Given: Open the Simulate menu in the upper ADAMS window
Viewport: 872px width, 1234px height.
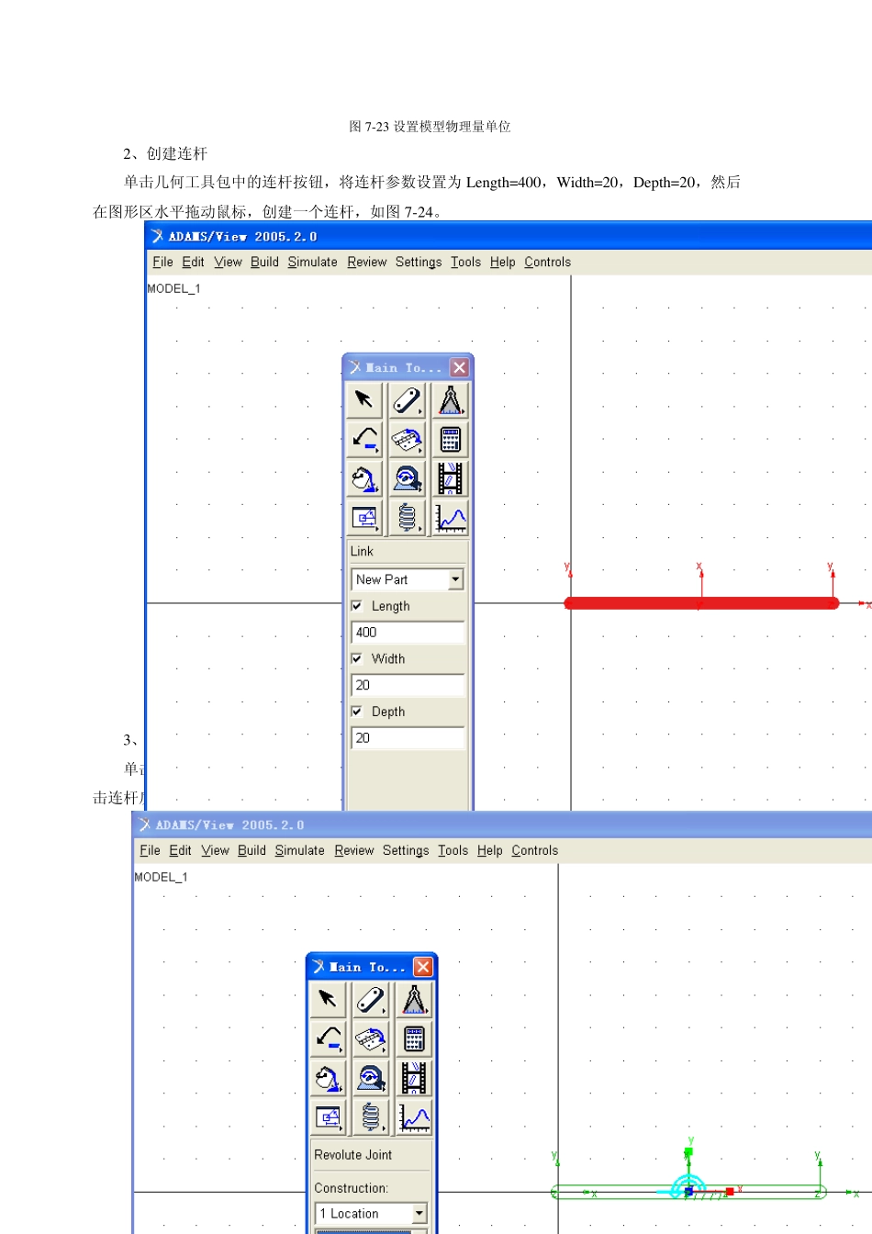Looking at the screenshot, I should [312, 262].
